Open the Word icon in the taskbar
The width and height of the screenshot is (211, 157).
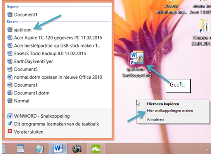[x=58, y=148]
